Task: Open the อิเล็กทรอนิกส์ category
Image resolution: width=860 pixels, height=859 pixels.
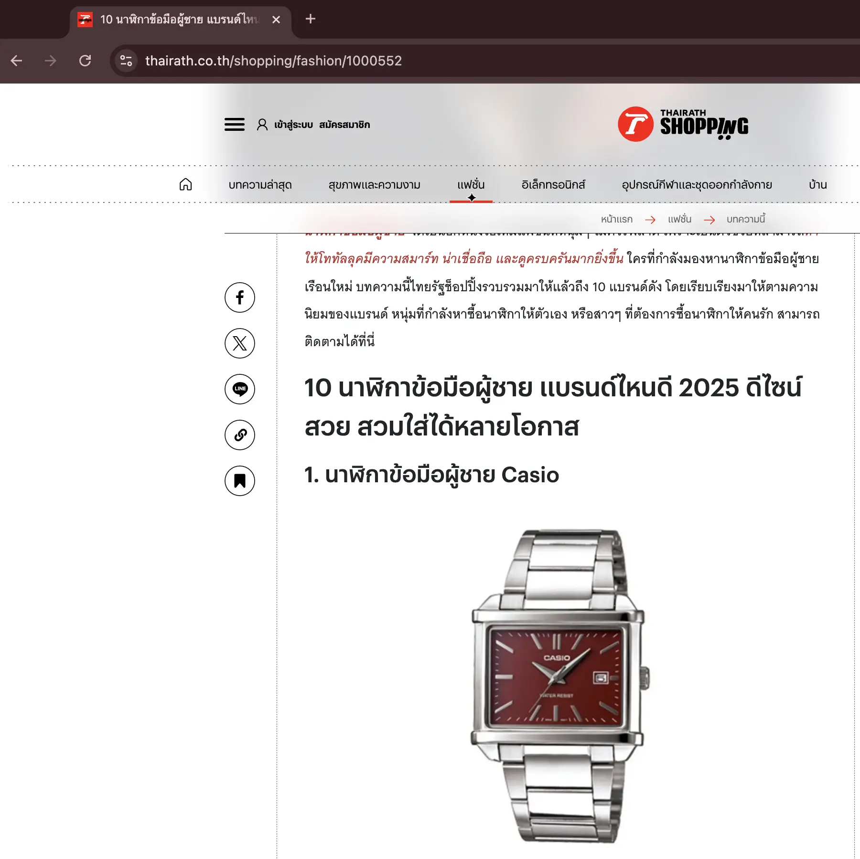Action: (553, 185)
